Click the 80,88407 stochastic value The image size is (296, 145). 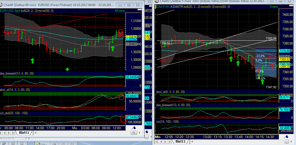coord(132,96)
